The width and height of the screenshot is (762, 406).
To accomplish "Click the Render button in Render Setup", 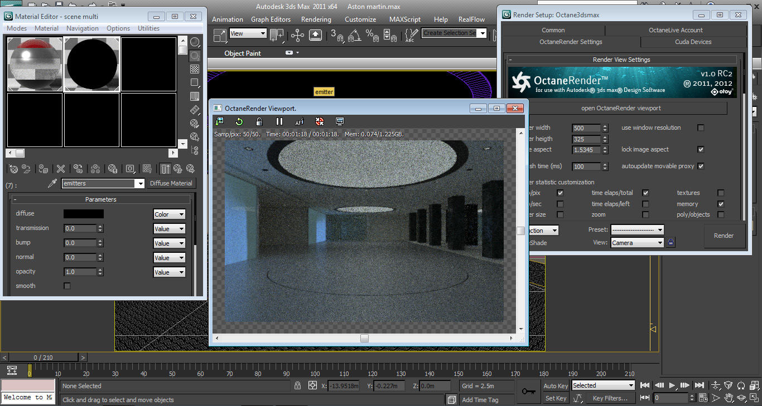I will (x=724, y=236).
